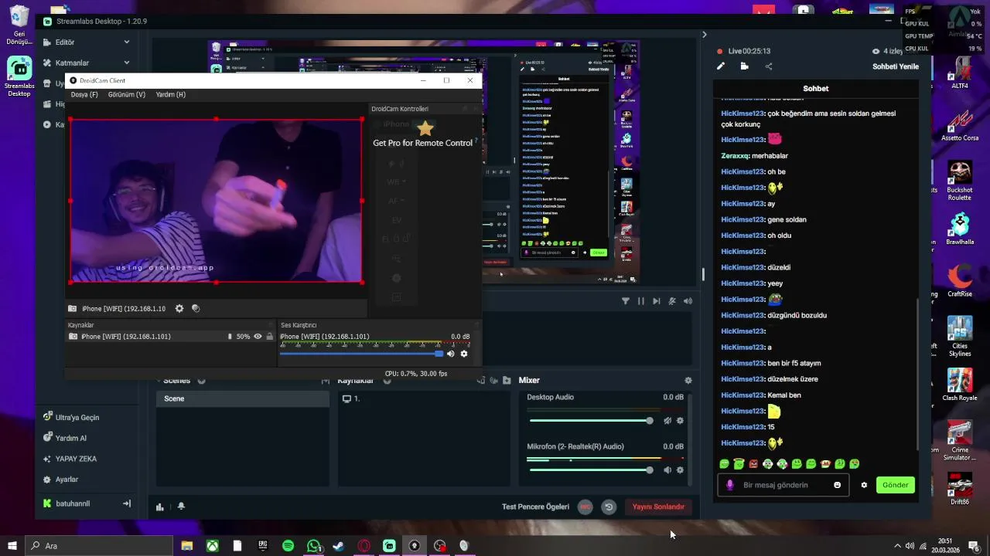Open Mikrofon audio settings gear
This screenshot has width=990, height=556.
680,470
